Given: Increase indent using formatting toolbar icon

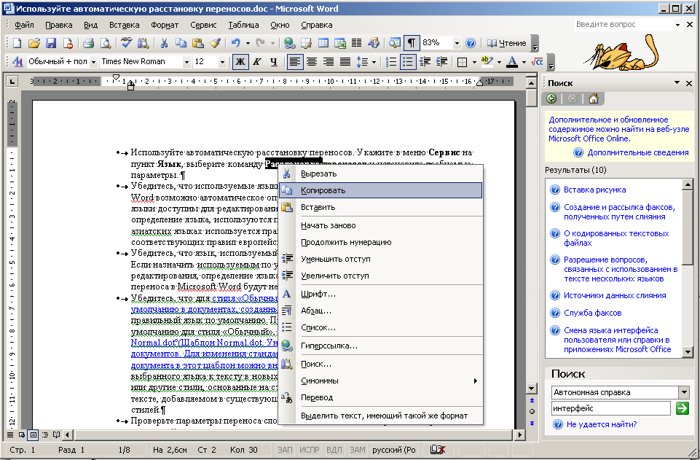Looking at the screenshot, I should 441,62.
